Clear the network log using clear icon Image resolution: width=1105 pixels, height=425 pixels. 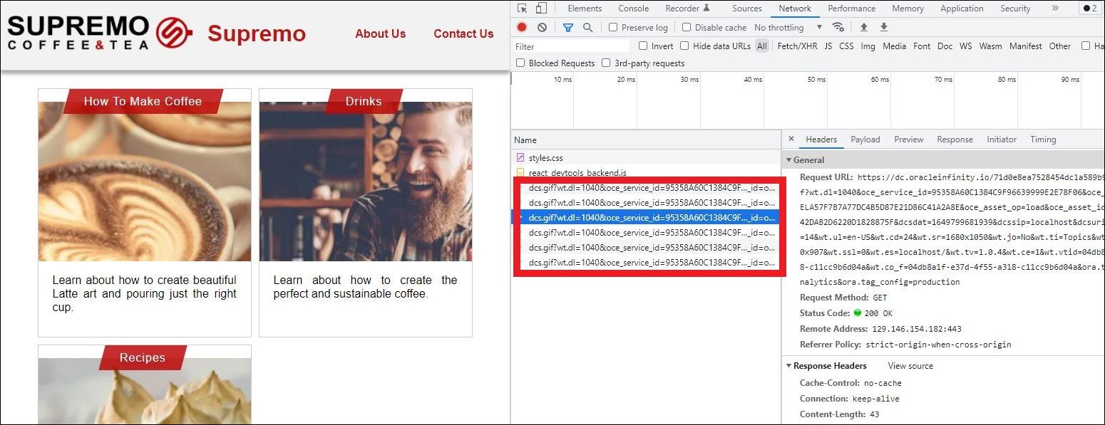pos(543,27)
